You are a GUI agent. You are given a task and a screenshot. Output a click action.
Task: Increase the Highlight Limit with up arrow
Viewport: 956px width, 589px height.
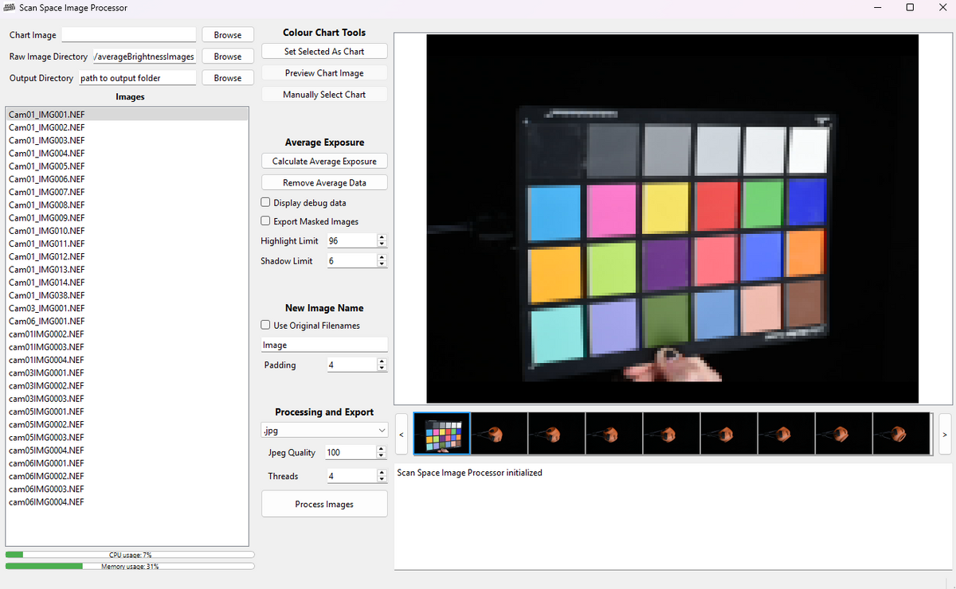coord(382,237)
